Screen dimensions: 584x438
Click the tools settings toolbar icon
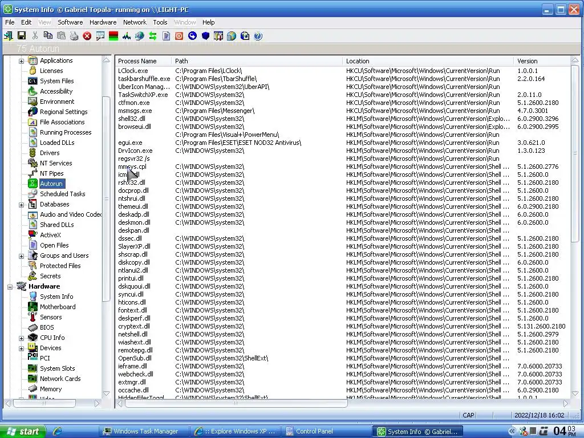coord(218,36)
